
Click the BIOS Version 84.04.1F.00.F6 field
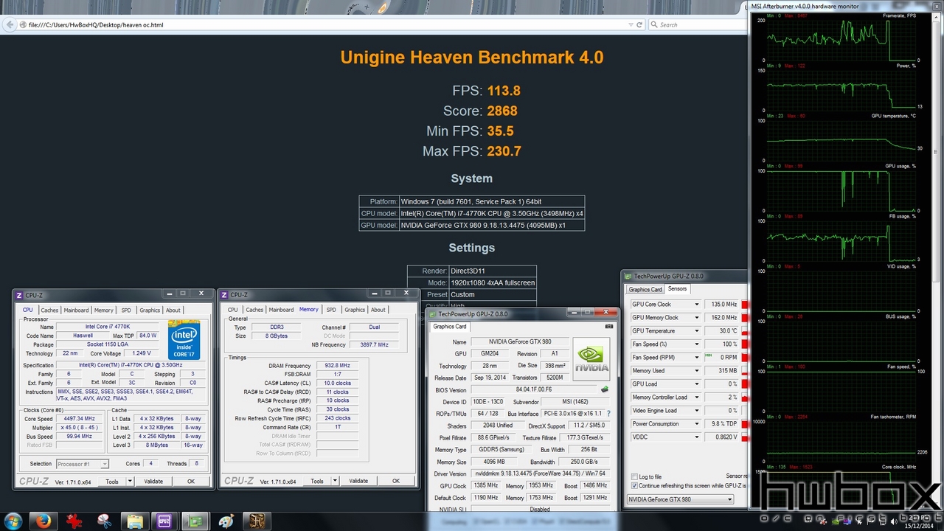(x=533, y=389)
